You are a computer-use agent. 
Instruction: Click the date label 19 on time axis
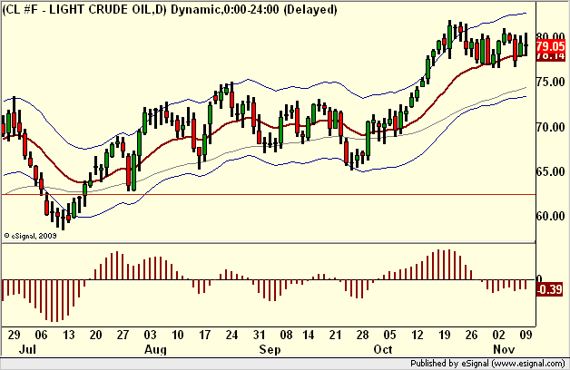click(444, 335)
